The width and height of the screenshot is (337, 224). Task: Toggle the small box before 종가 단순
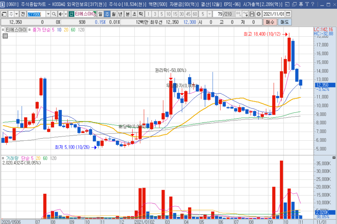tap(30, 30)
